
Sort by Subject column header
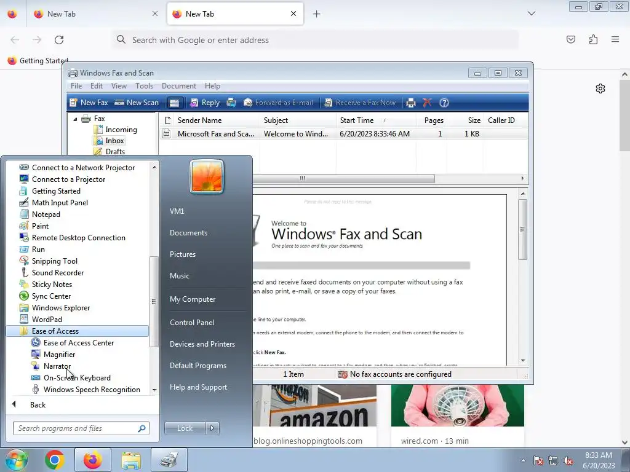(276, 120)
